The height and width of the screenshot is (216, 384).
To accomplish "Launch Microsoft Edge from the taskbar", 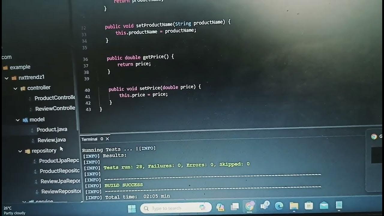I will (279, 205).
